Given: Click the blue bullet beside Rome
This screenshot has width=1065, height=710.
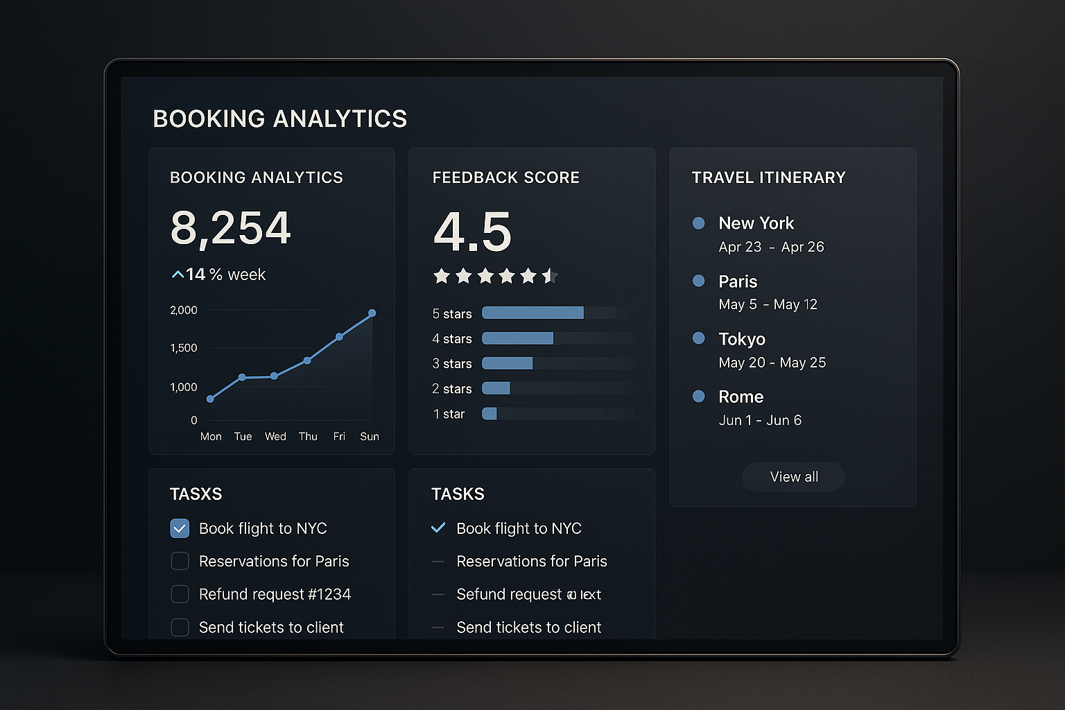Looking at the screenshot, I should click(x=698, y=397).
